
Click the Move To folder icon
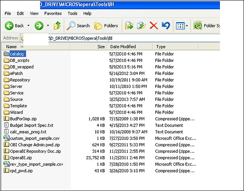point(129,26)
